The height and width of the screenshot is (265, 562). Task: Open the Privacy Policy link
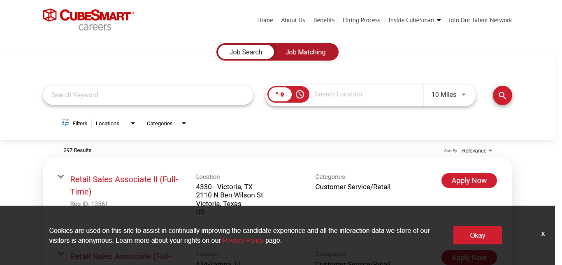[243, 241]
